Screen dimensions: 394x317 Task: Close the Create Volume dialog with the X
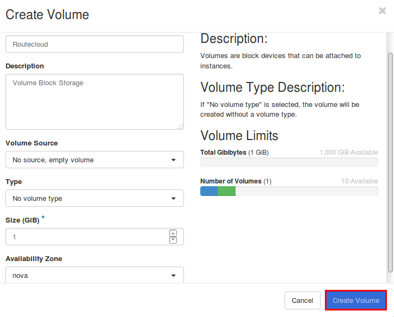coord(382,11)
